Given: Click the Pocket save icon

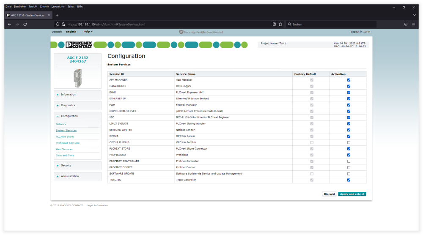Looking at the screenshot, I should tap(406, 24).
